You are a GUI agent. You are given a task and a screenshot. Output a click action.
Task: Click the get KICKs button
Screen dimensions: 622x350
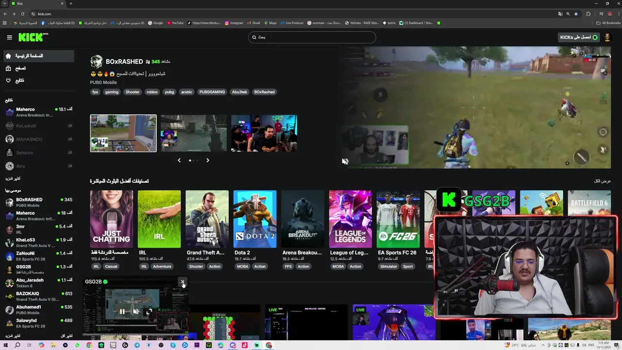point(579,37)
